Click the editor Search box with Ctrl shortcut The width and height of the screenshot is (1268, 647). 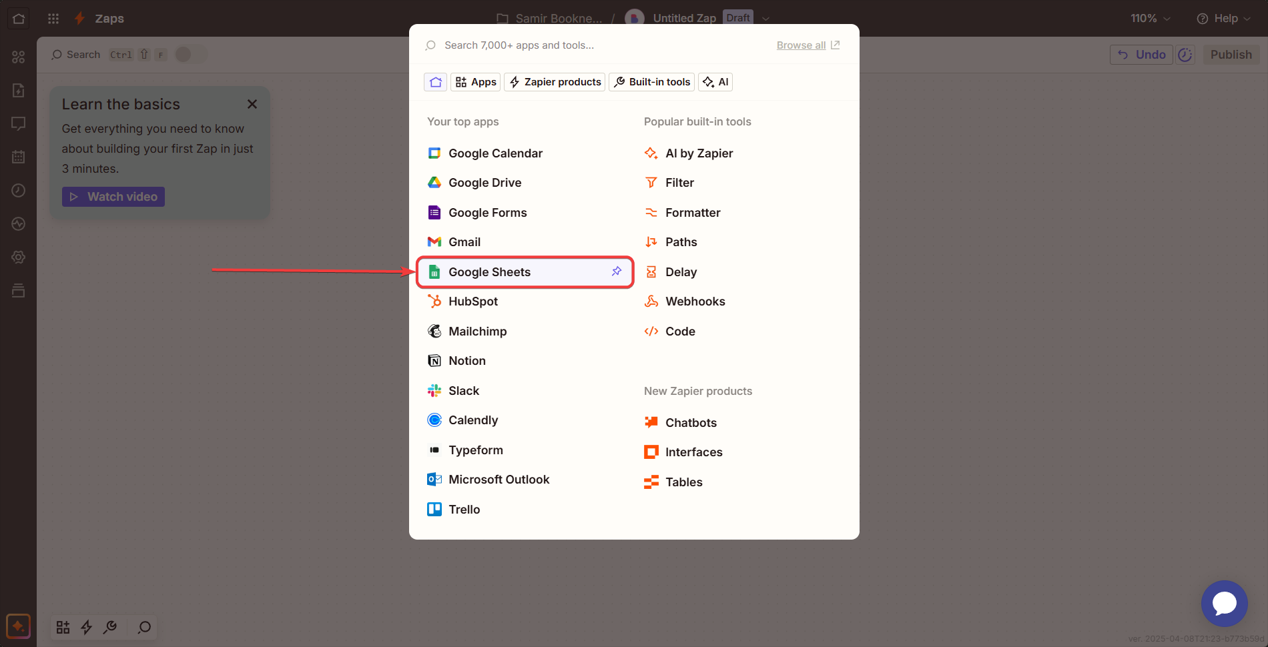110,55
